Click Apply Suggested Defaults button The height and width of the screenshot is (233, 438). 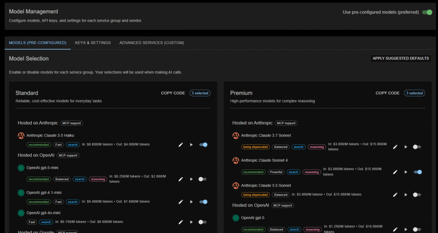(x=401, y=58)
